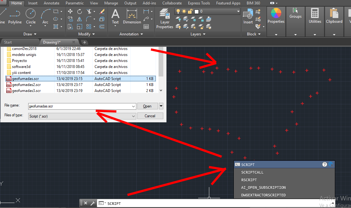Viewport: 351px width, 208px height.
Task: Select the Polyline drawing tool
Action: 15,16
